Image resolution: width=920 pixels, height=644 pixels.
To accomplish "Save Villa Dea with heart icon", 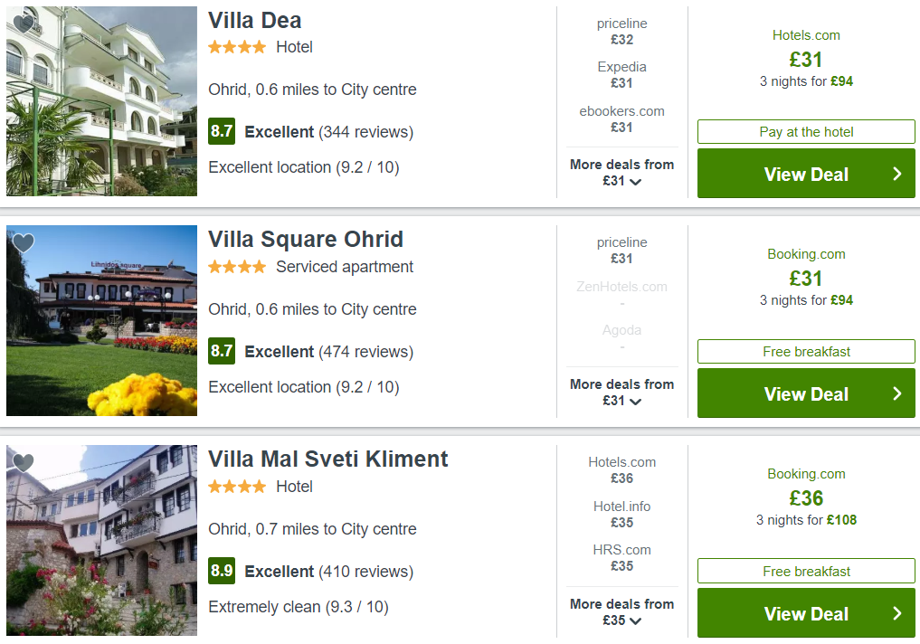I will 24,24.
